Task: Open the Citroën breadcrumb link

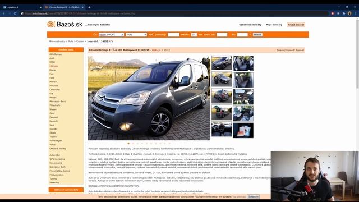Action: coord(80,42)
